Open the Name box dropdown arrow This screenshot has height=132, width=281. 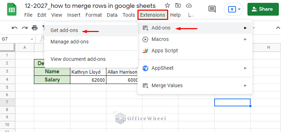coord(32,39)
